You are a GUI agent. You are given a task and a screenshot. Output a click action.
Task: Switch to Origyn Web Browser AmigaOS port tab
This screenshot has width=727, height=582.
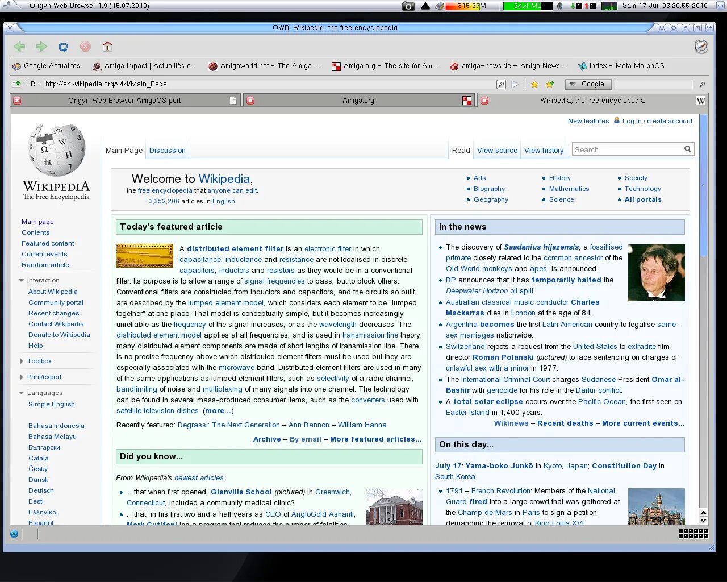click(124, 101)
